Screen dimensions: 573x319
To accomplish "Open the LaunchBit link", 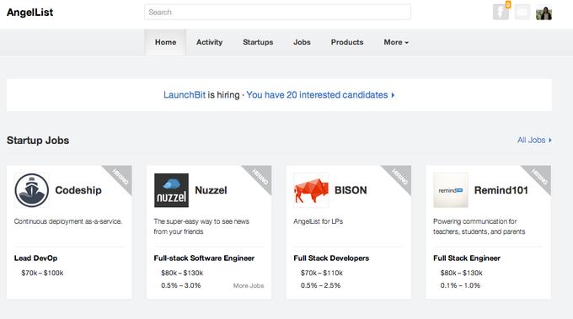I will coord(185,95).
